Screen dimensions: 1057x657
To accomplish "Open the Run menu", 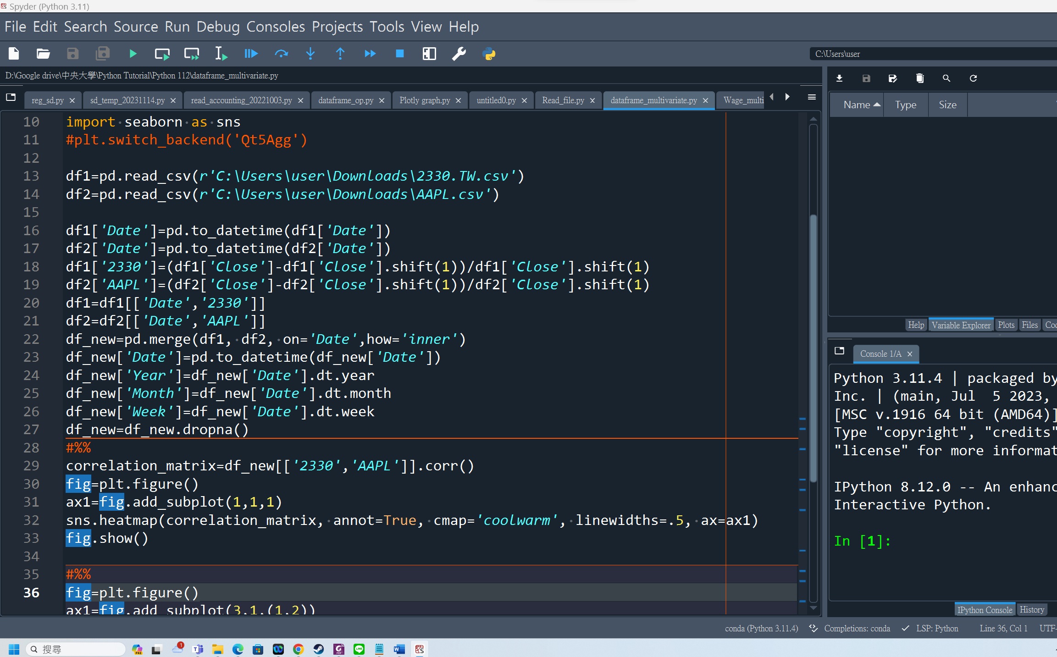I will 176,27.
